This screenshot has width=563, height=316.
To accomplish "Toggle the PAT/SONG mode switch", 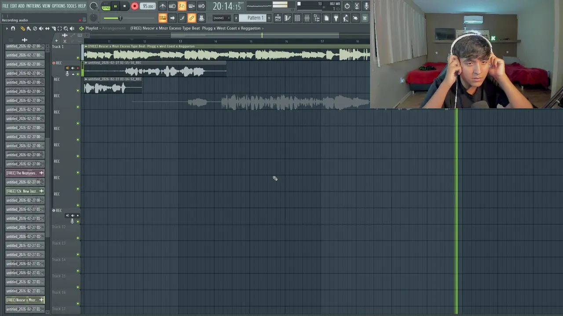I will click(106, 6).
